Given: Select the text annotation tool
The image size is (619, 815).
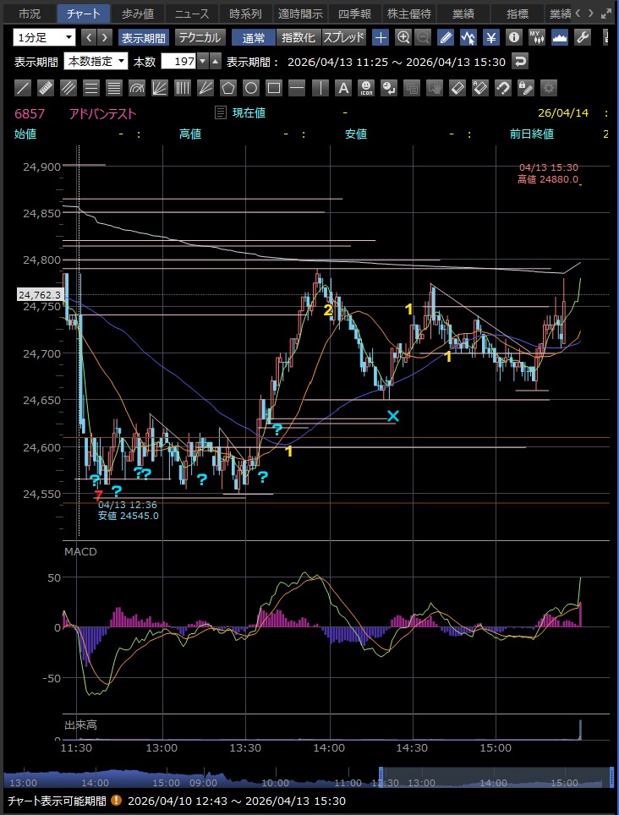Looking at the screenshot, I should pyautogui.click(x=342, y=88).
